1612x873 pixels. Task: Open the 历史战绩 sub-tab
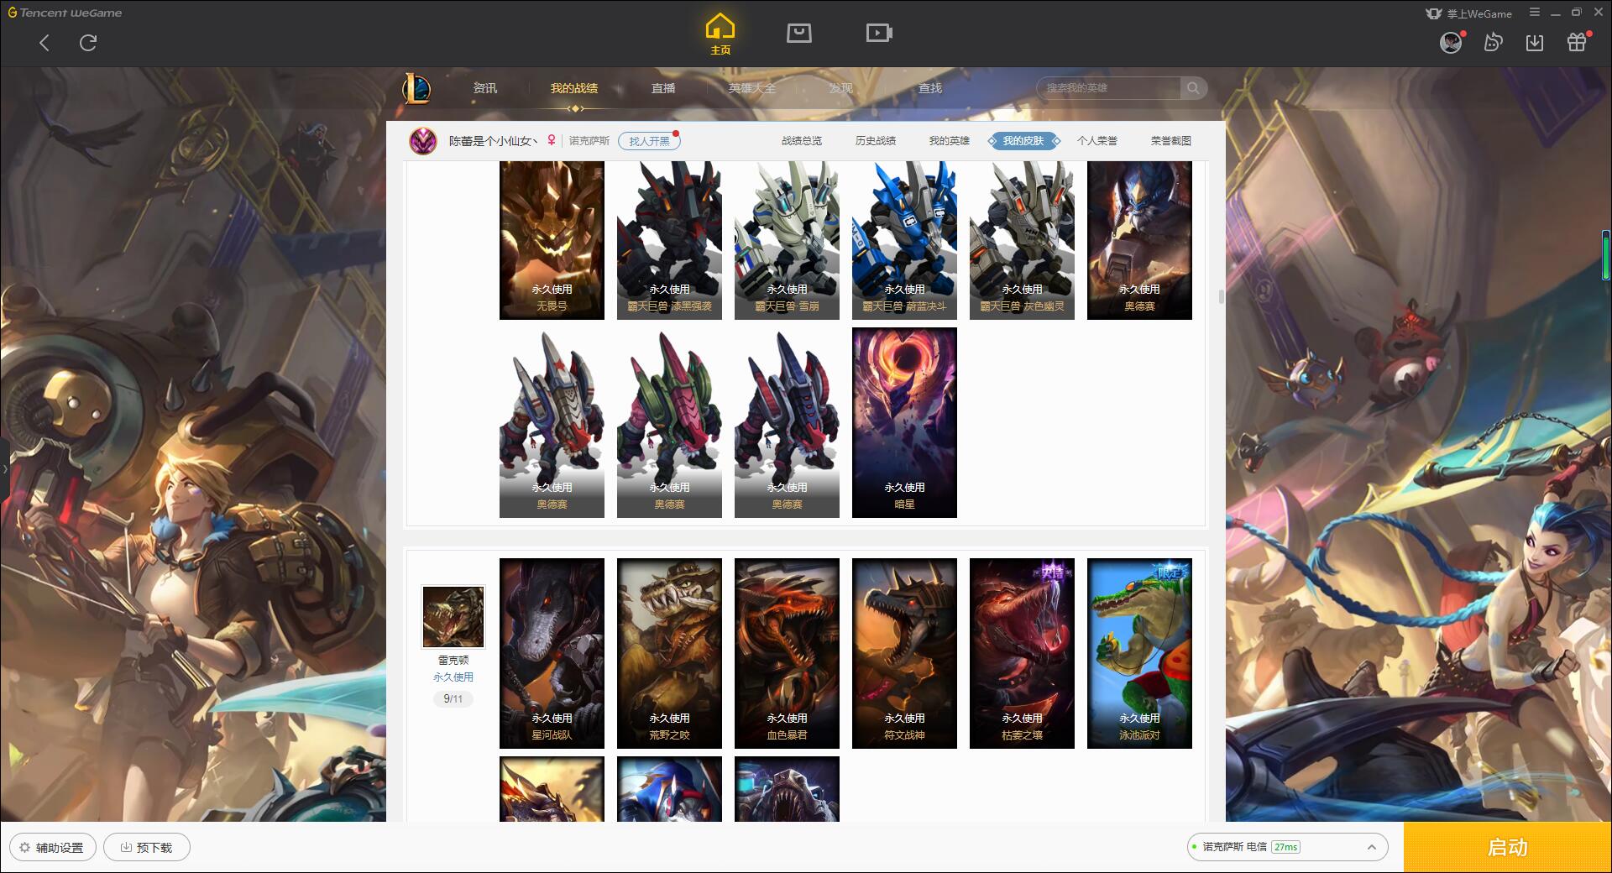876,141
